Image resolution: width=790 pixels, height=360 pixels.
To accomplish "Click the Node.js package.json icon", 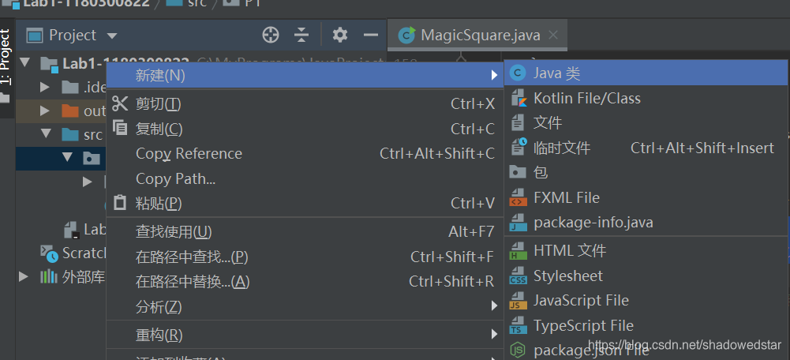I will point(518,350).
